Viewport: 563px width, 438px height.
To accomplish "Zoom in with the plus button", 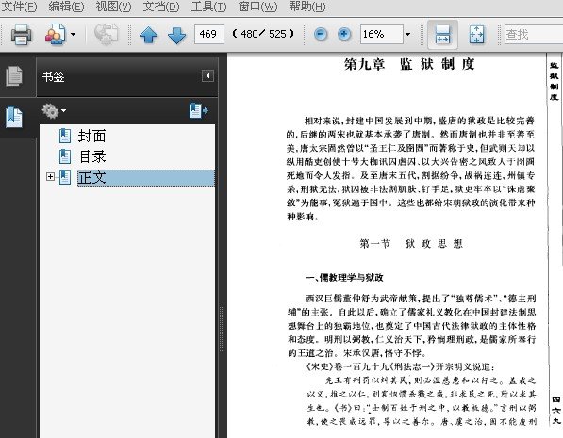I will click(x=344, y=35).
